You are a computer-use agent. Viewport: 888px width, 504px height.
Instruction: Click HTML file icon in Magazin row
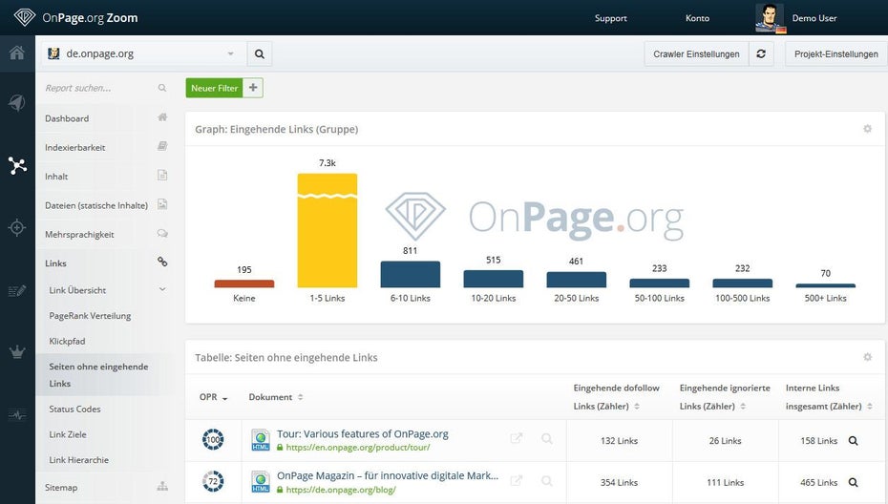tap(261, 482)
